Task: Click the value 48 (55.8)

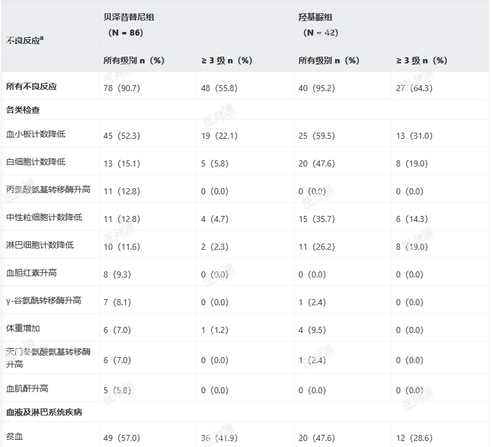Action: [x=219, y=88]
